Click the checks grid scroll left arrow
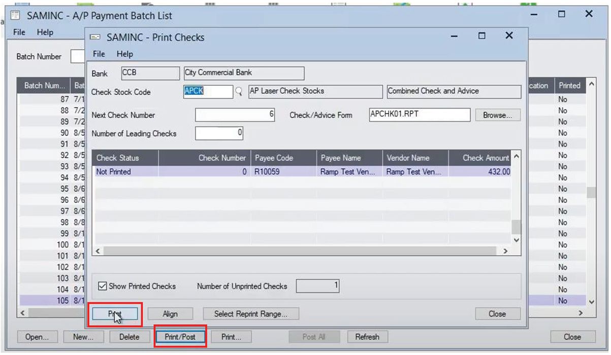Screen dimensions: 611x355 [98, 251]
